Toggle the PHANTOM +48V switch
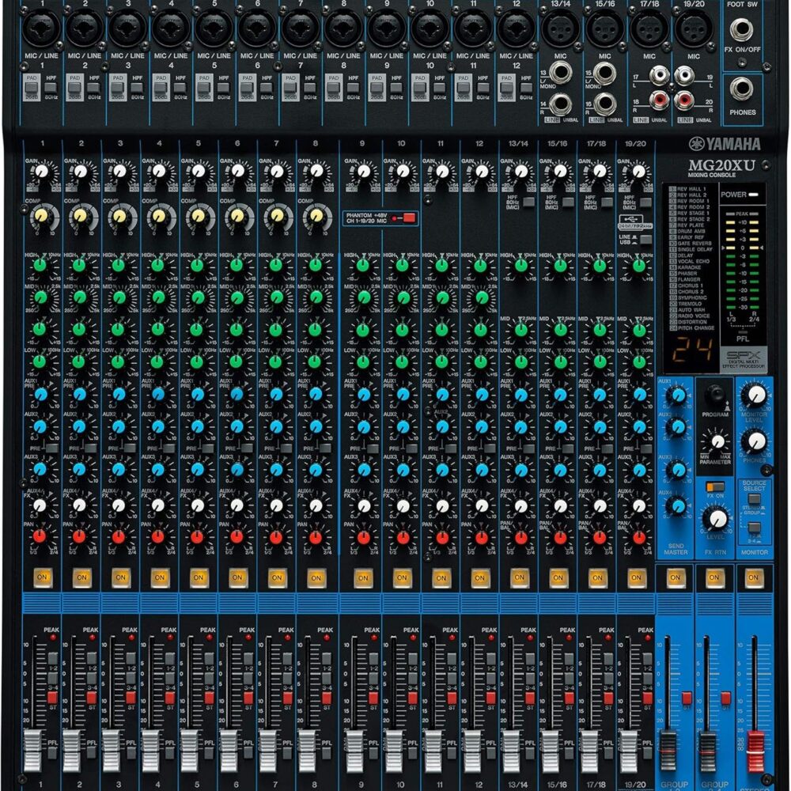The image size is (791, 791). (409, 218)
